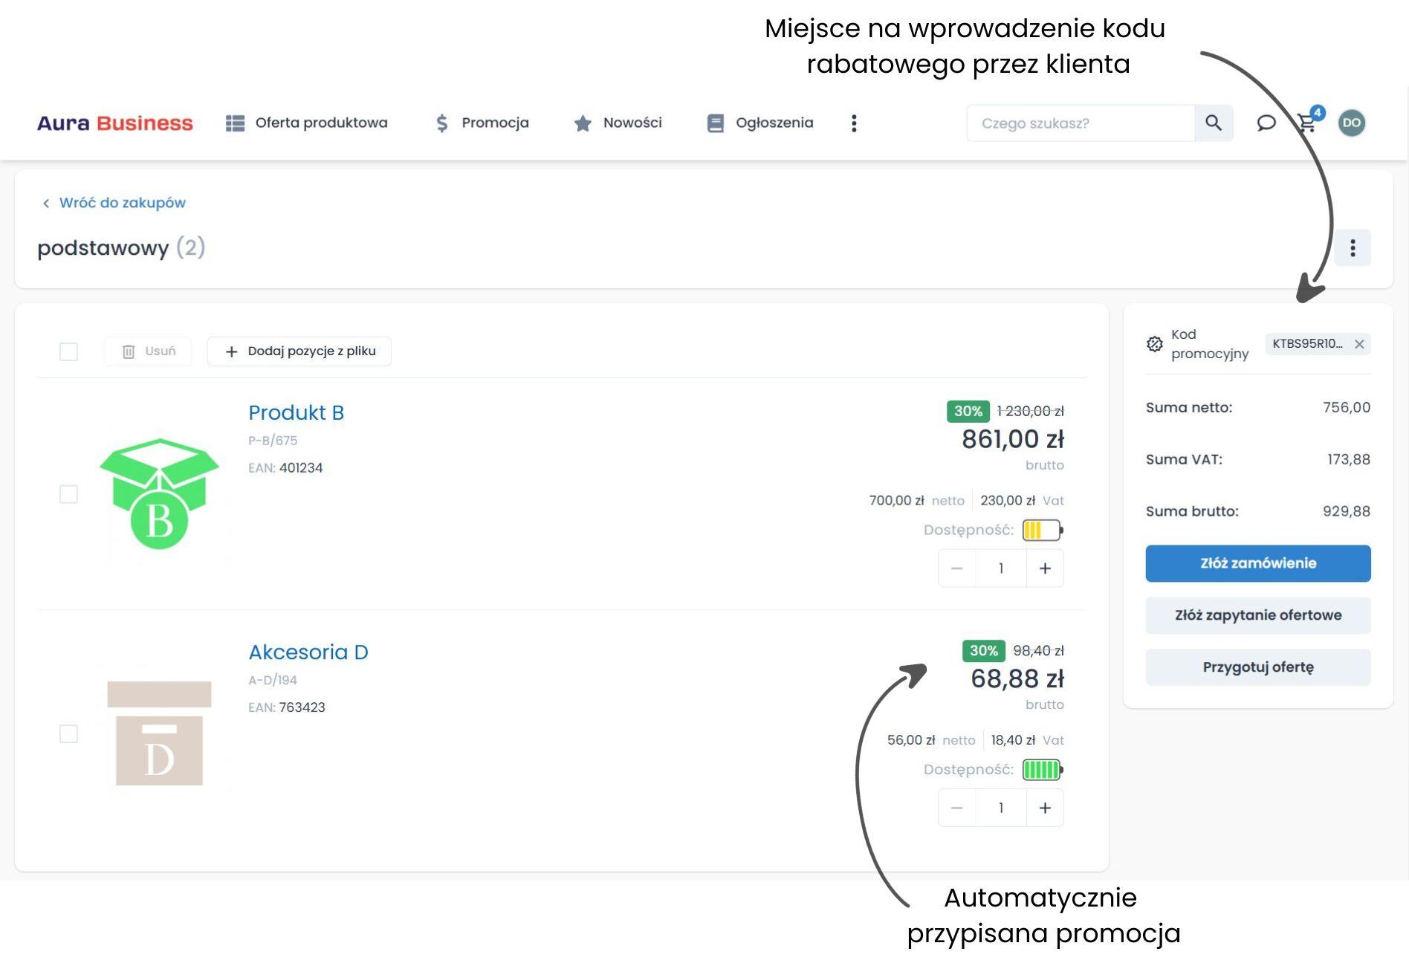Remove promo code KTBS95R10 with the X

click(1360, 344)
